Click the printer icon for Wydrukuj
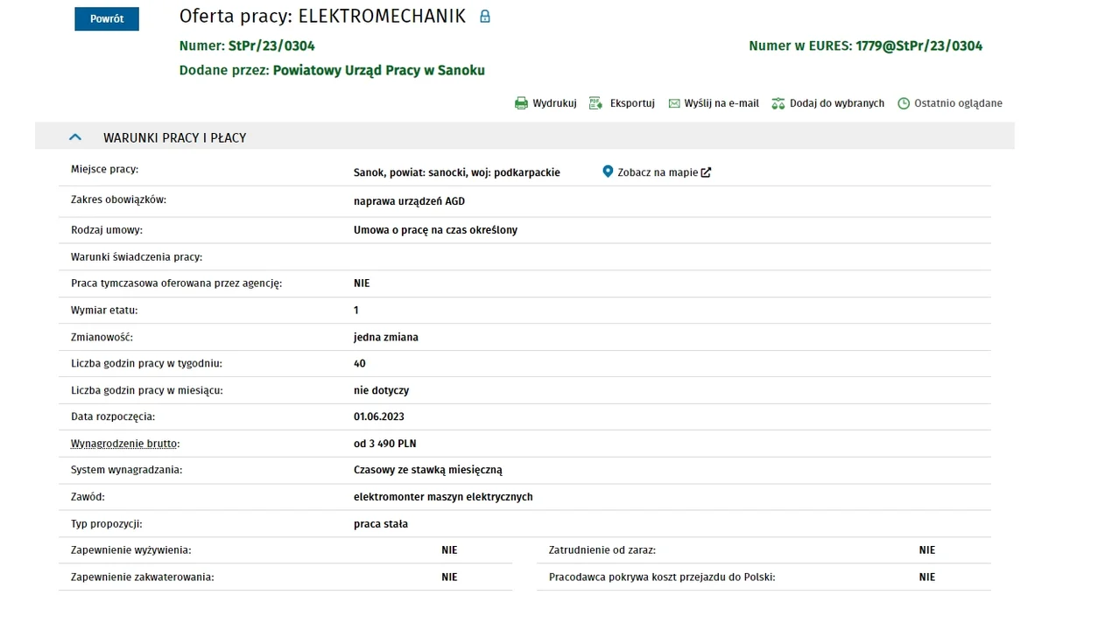The width and height of the screenshot is (1098, 630). click(x=521, y=103)
